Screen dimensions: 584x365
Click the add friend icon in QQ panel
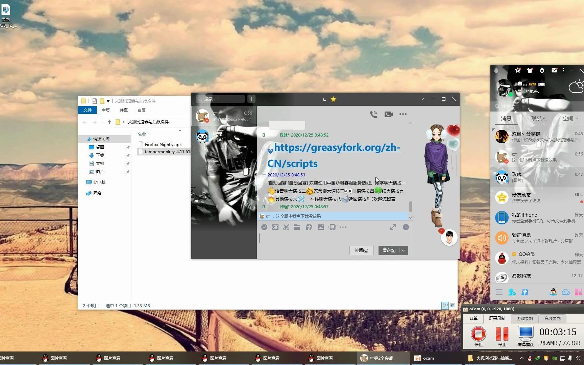tap(512, 292)
